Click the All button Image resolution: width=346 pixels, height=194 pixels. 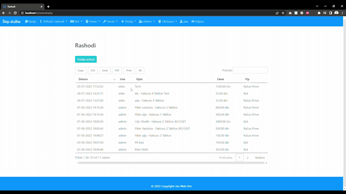(x=140, y=70)
